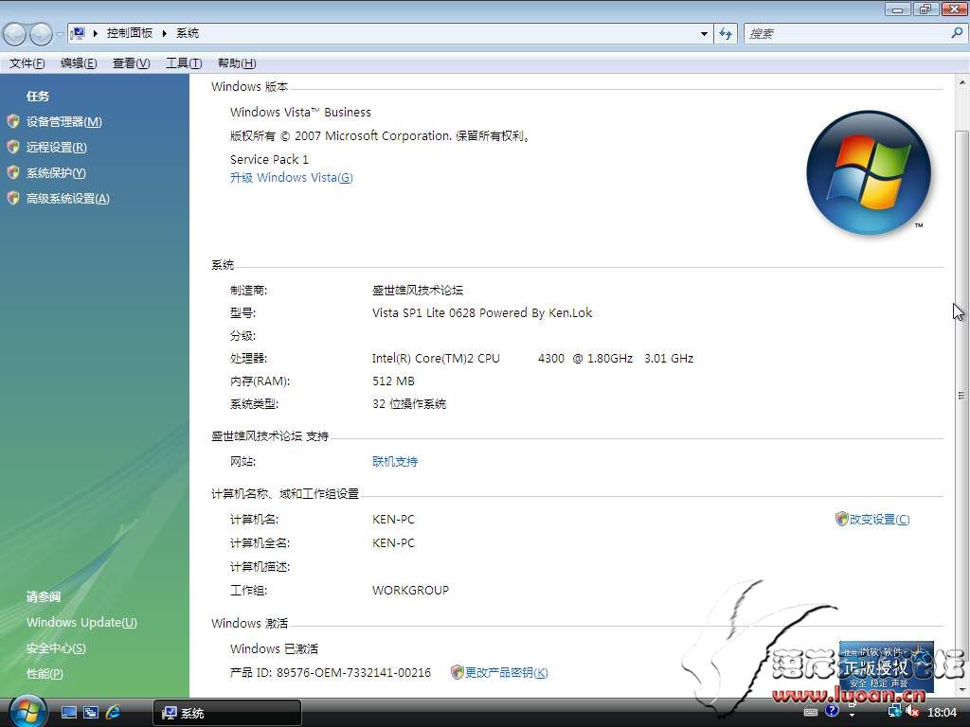The height and width of the screenshot is (727, 970).
Task: Click the scrollbar down arrow
Action: point(961,690)
